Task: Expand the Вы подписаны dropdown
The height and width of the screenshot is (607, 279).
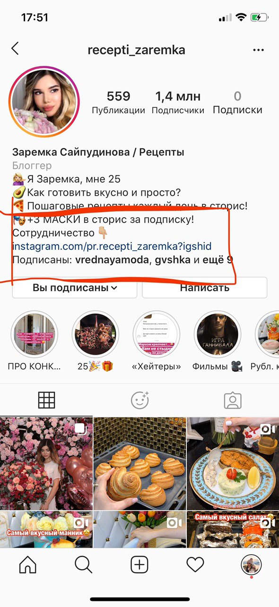Action: point(74,287)
